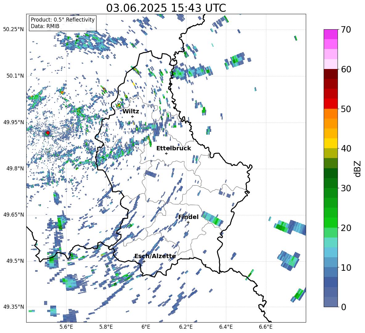Click the Esch/Alzette city label
Image resolution: width=365 pixels, height=333 pixels.
click(x=155, y=256)
